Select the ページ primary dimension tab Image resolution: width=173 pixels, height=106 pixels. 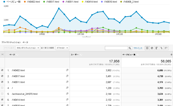point(25,42)
